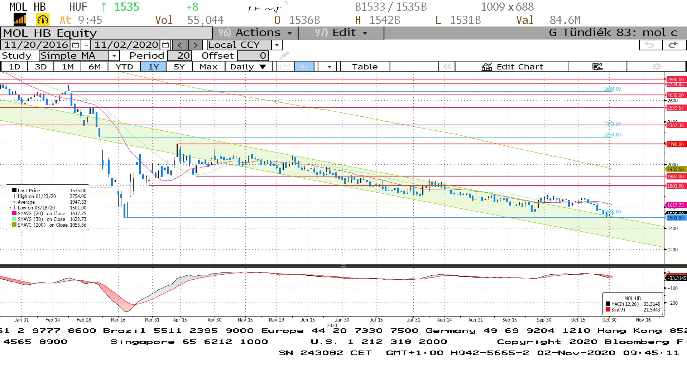Click the double left chevron collapse icon
Viewport: 687px width, 367px height.
coord(447,67)
